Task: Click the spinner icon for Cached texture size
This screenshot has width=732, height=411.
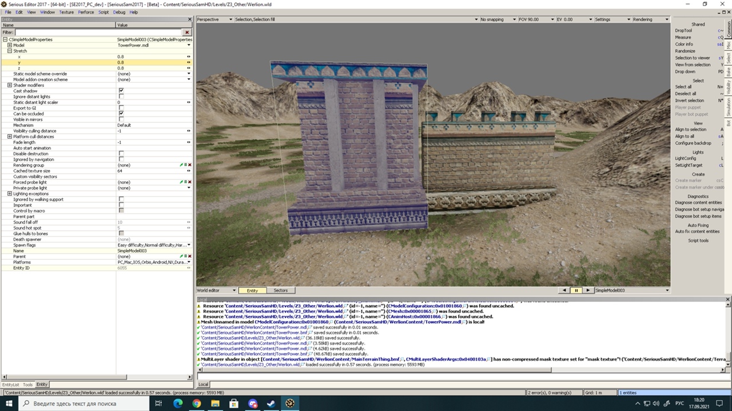Action: (189, 171)
